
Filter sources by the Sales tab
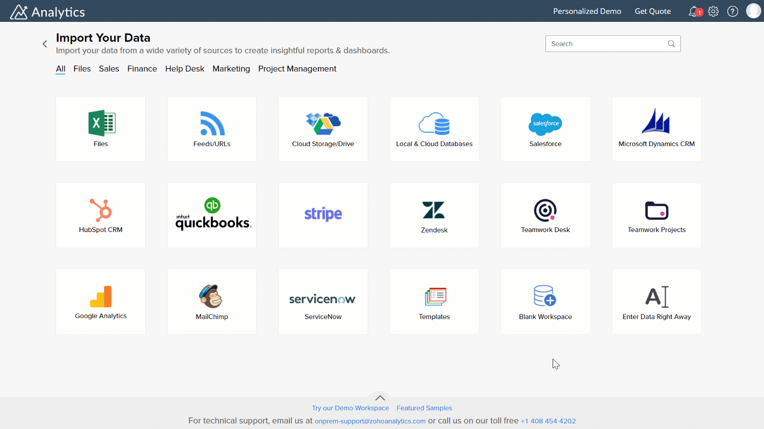(109, 69)
